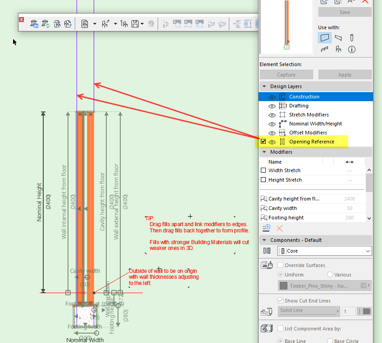The width and height of the screenshot is (382, 343).
Task: Select the Column icon under Use with
Action: point(352,38)
